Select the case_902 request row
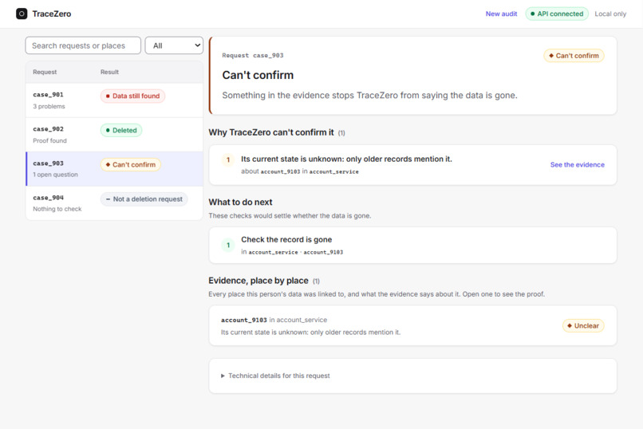The height and width of the screenshot is (429, 643). 114,135
